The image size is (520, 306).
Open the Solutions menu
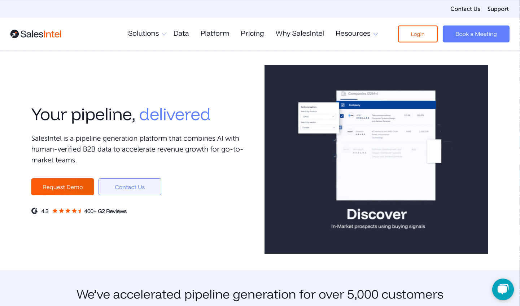coord(143,34)
